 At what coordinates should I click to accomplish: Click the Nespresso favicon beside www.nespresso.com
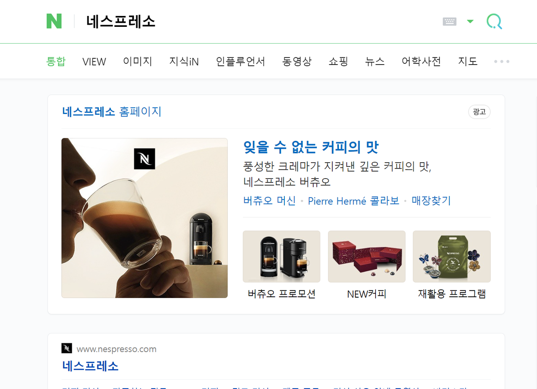(x=67, y=348)
